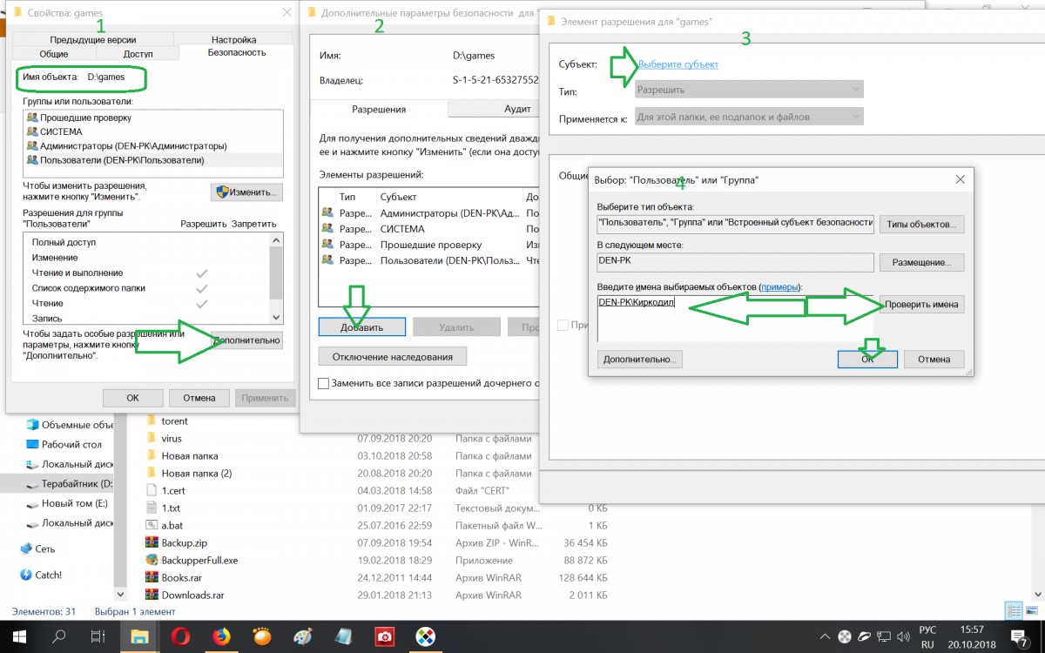
Task: Open Windows Start menu
Action: coord(18,636)
